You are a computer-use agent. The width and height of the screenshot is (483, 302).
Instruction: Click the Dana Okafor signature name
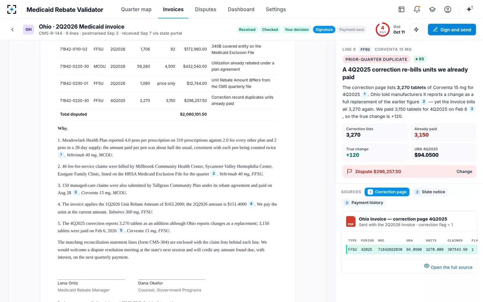tap(151, 283)
